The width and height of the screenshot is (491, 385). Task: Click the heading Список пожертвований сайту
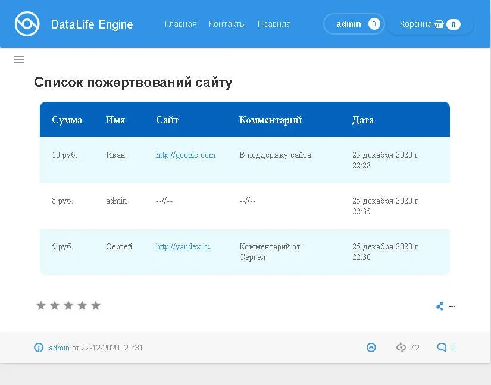[x=133, y=82]
